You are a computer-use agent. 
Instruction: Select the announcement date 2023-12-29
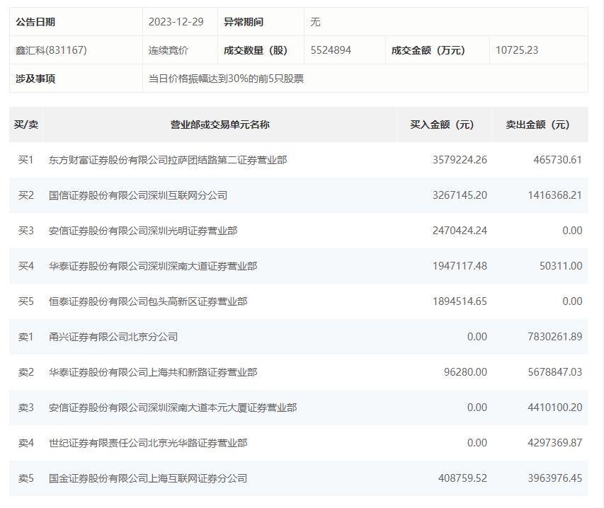176,22
